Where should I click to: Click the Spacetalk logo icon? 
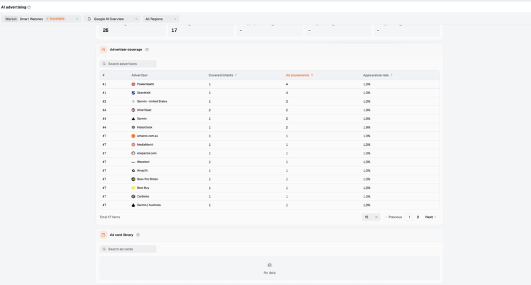133,93
